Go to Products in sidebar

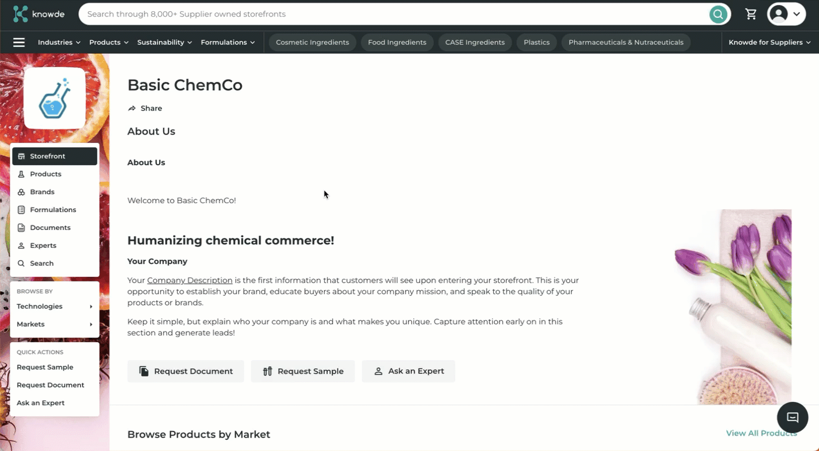46,174
